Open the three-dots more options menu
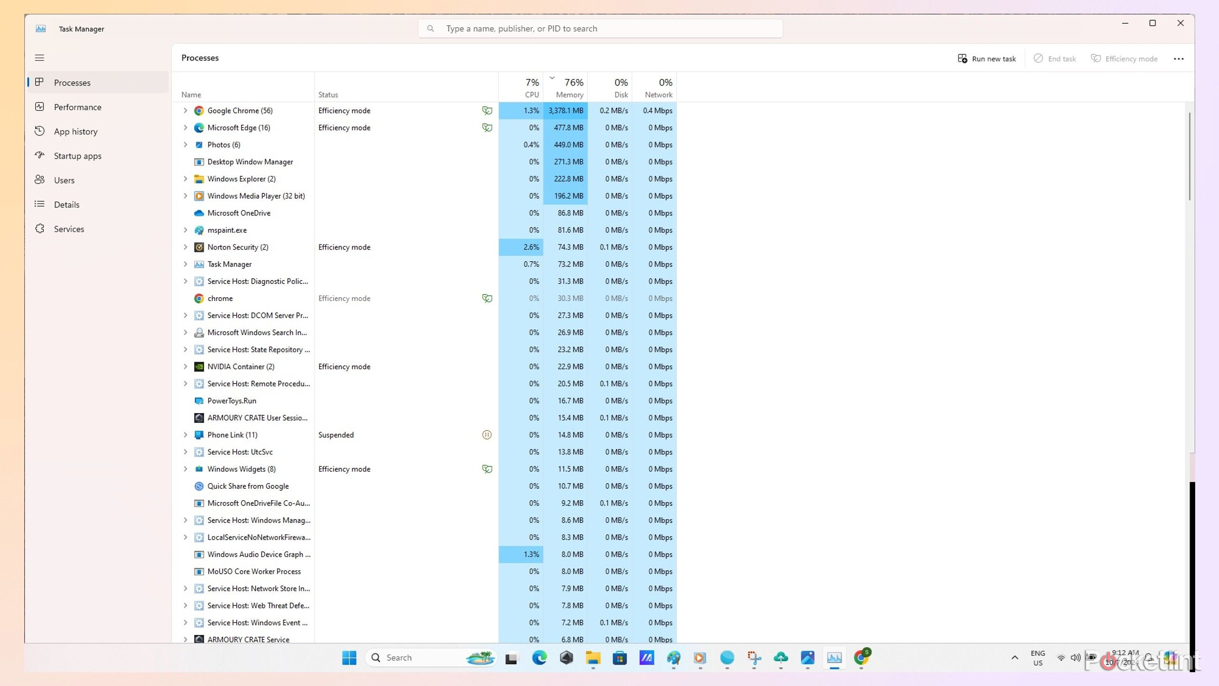 pos(1178,59)
